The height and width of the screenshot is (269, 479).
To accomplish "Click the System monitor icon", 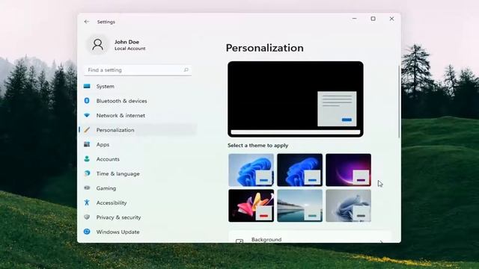I will tap(87, 87).
